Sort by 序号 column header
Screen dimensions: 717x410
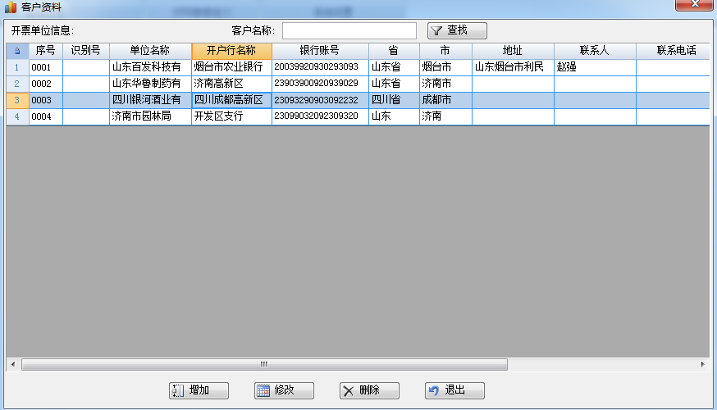(46, 51)
